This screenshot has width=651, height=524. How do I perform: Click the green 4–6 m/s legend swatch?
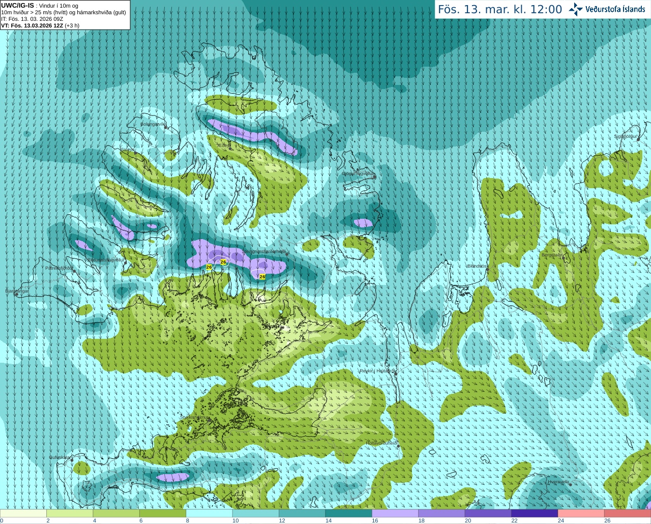tap(116, 513)
